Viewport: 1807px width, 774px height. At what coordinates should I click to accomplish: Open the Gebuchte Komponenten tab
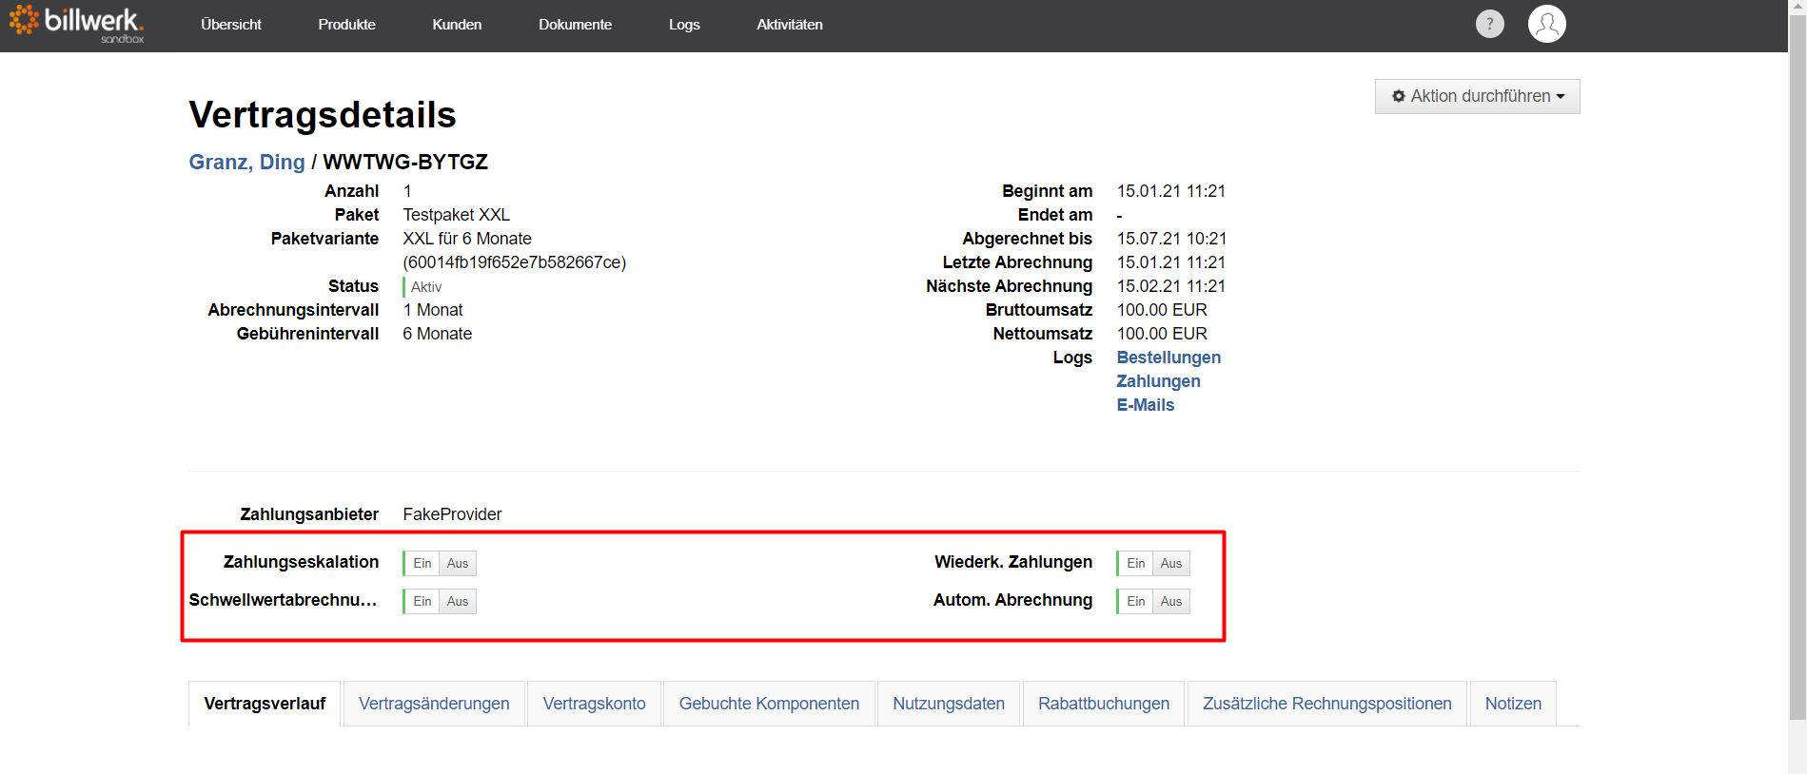click(769, 704)
